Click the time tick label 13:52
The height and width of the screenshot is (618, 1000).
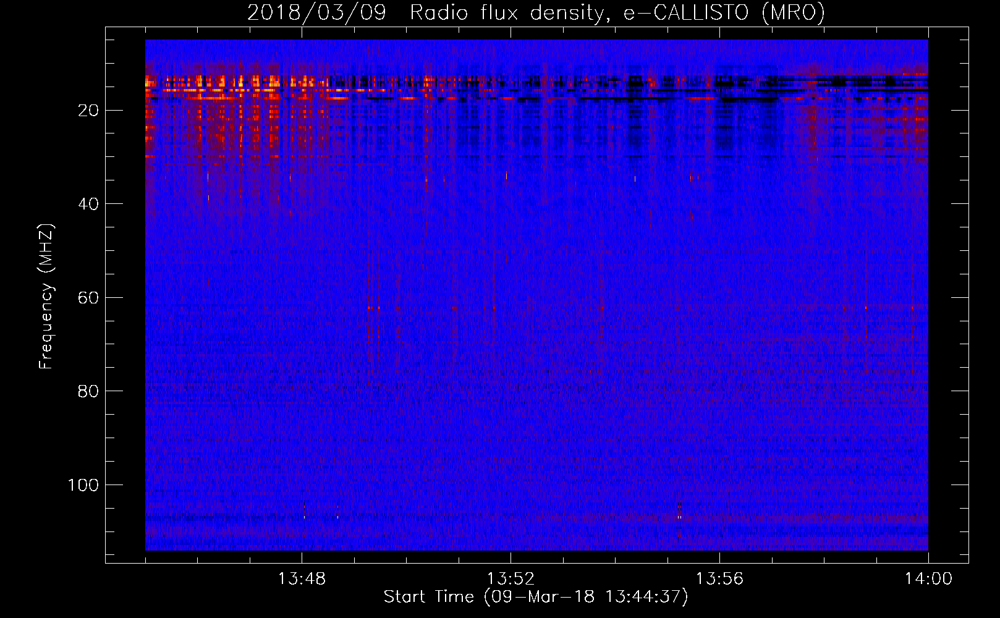(x=511, y=579)
